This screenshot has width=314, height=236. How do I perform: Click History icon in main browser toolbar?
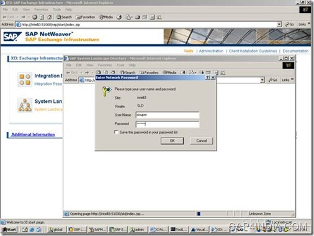[x=119, y=17]
